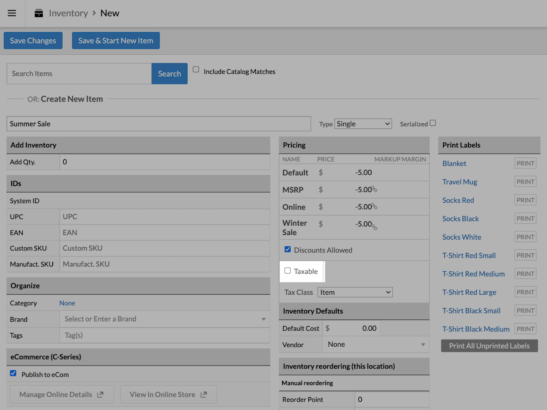Viewport: 547px width, 410px height.
Task: Print the Blanket label
Action: pyautogui.click(x=526, y=163)
